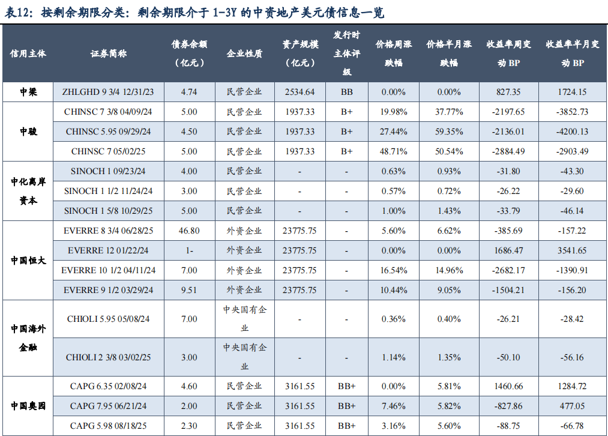Click the 27.44% weekly price change
This screenshot has width=608, height=436.
pos(394,132)
